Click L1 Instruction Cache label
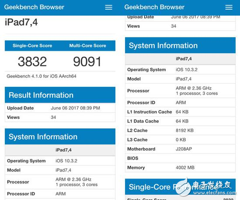The width and height of the screenshot is (240, 200). [150, 112]
